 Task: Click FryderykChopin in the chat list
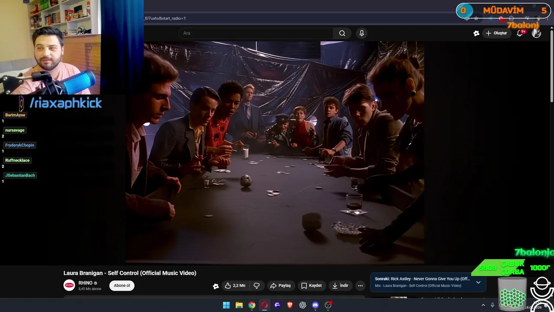[19, 145]
